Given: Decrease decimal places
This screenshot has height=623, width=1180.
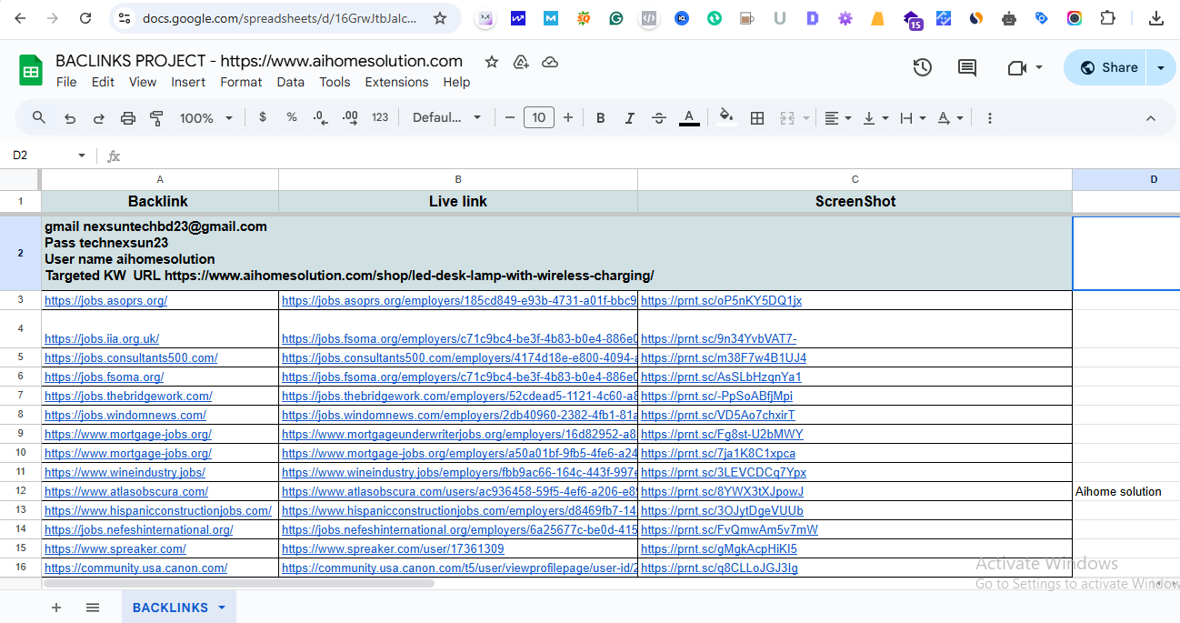Looking at the screenshot, I should click(x=320, y=117).
